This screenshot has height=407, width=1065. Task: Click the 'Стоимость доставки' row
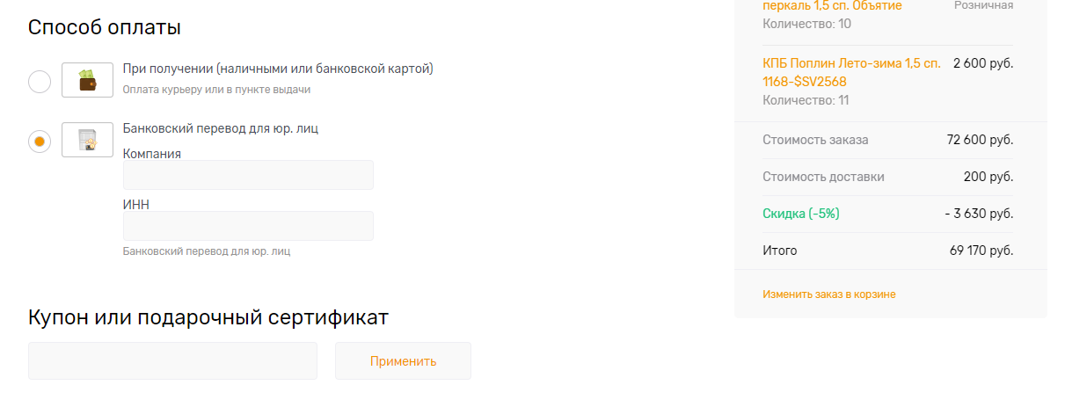click(888, 177)
